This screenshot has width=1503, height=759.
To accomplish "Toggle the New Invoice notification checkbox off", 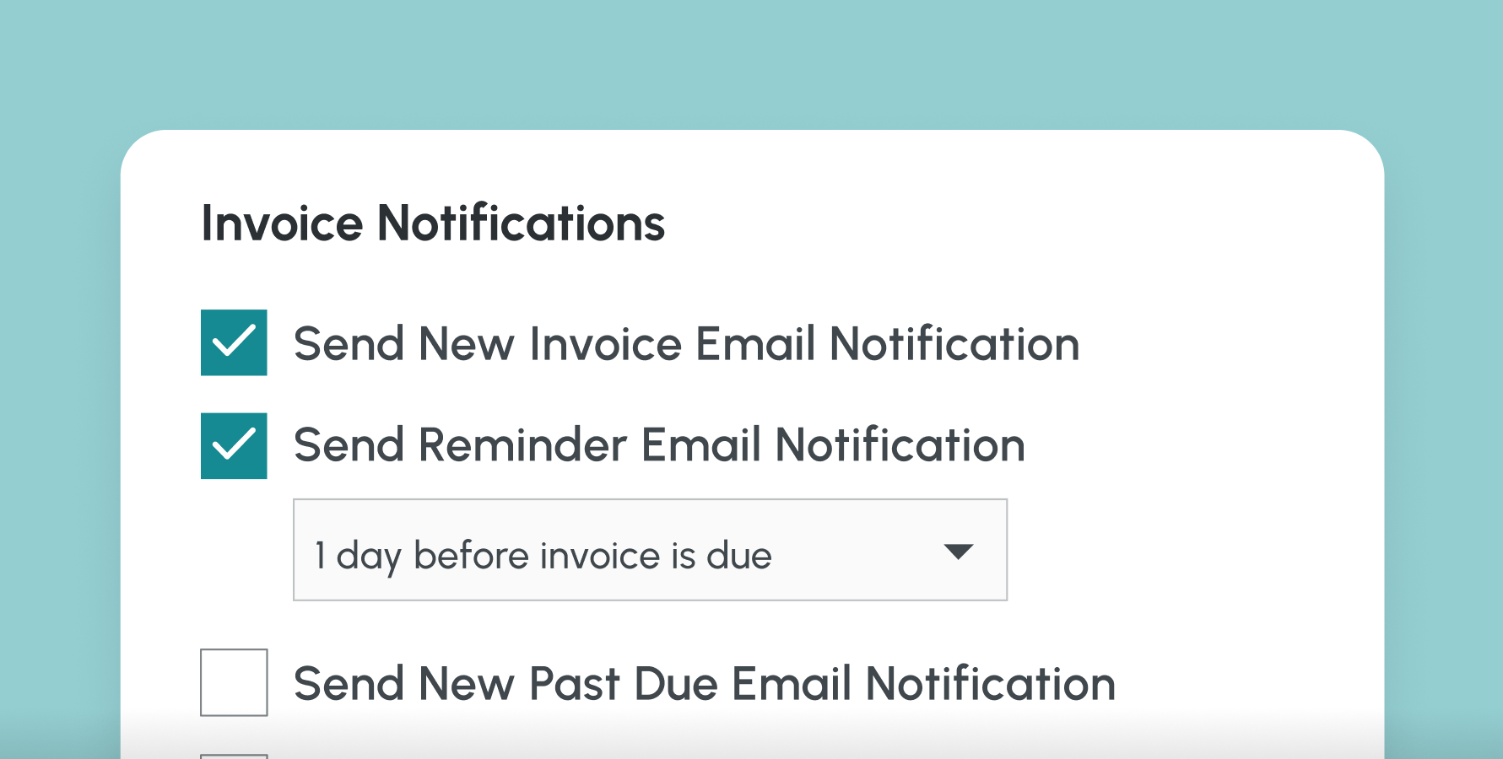I will [x=234, y=343].
